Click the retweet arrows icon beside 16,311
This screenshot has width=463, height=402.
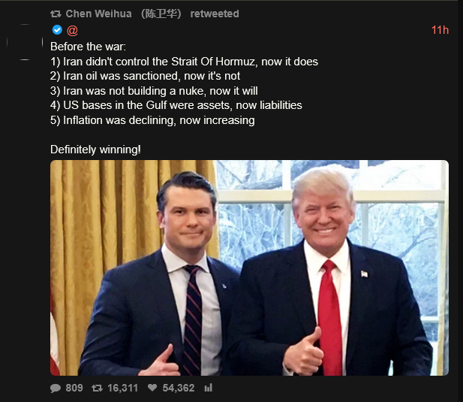click(x=97, y=388)
